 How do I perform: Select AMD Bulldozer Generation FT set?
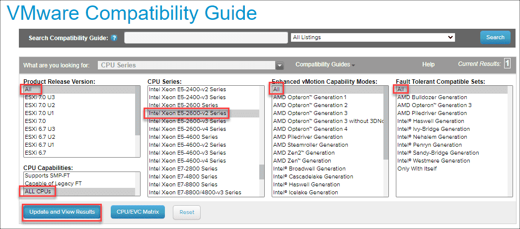point(451,97)
